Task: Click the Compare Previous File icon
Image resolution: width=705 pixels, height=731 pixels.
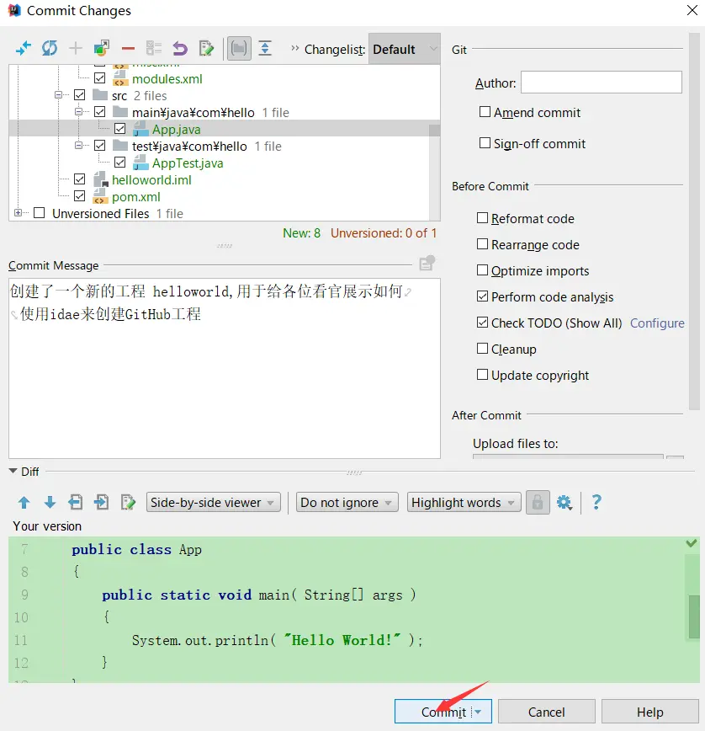Action: point(76,503)
